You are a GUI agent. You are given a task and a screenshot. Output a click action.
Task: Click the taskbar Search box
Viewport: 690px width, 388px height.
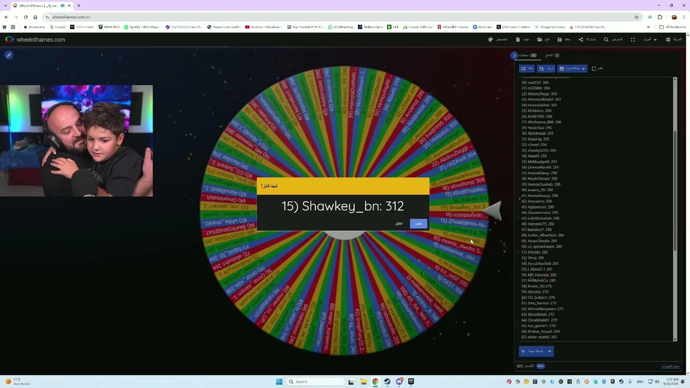pyautogui.click(x=315, y=382)
